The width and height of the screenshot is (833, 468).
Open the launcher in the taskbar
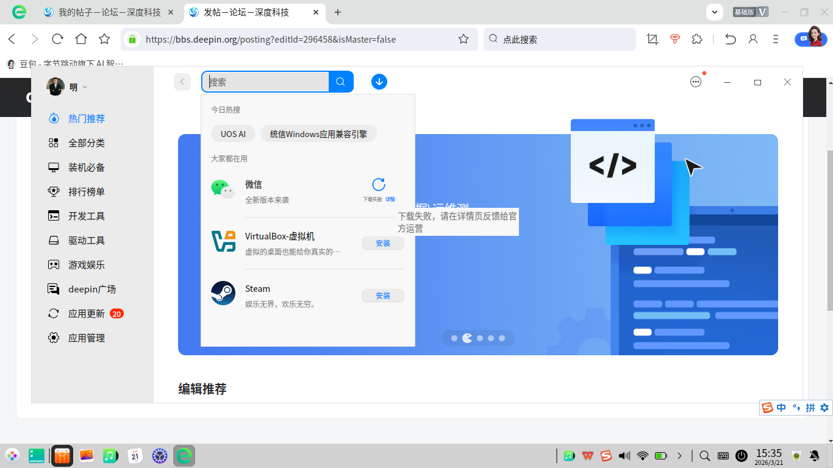[x=12, y=455]
